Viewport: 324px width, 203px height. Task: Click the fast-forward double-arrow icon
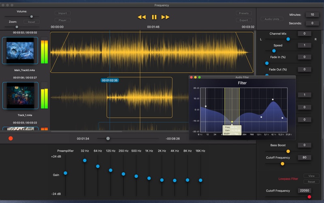pyautogui.click(x=165, y=17)
